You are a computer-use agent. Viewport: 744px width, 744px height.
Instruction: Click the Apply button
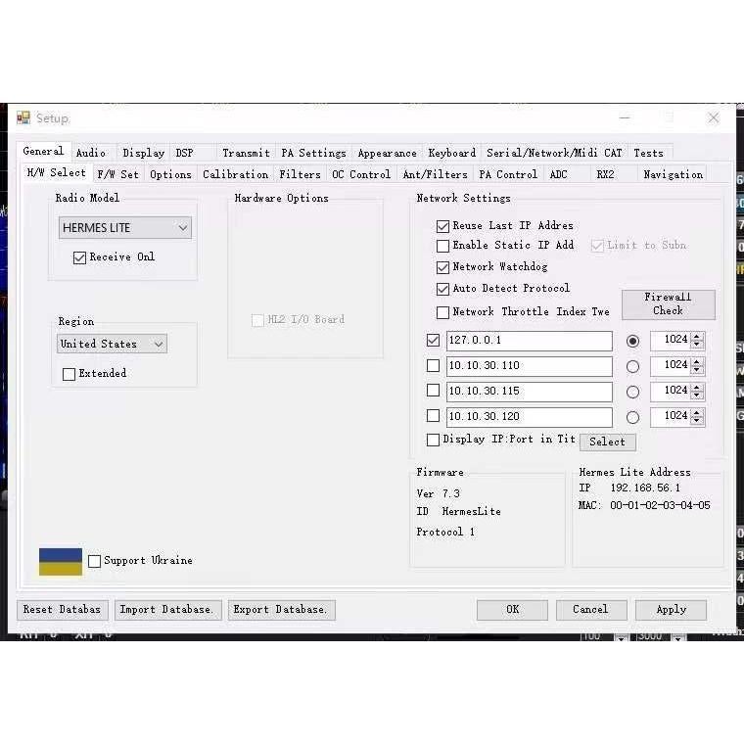tap(671, 609)
